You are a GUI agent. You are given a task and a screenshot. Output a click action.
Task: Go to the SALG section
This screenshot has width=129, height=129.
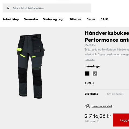point(105,19)
